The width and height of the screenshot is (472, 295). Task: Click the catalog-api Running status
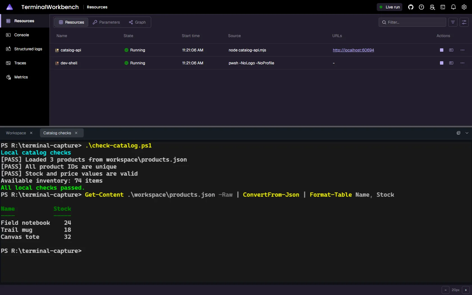[135, 50]
